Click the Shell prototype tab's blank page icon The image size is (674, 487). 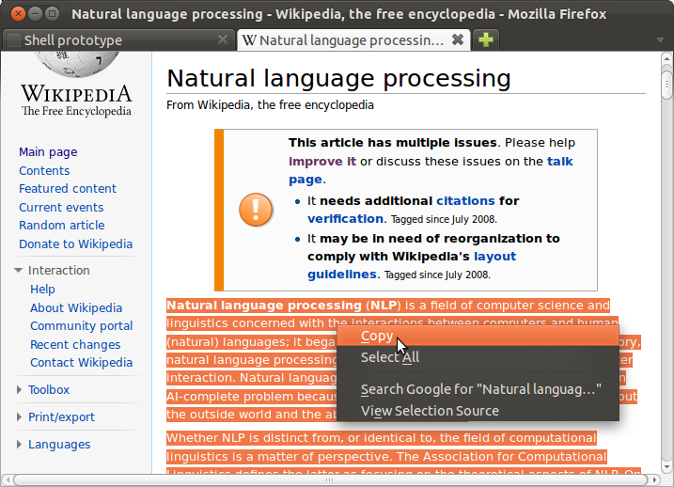(14, 40)
